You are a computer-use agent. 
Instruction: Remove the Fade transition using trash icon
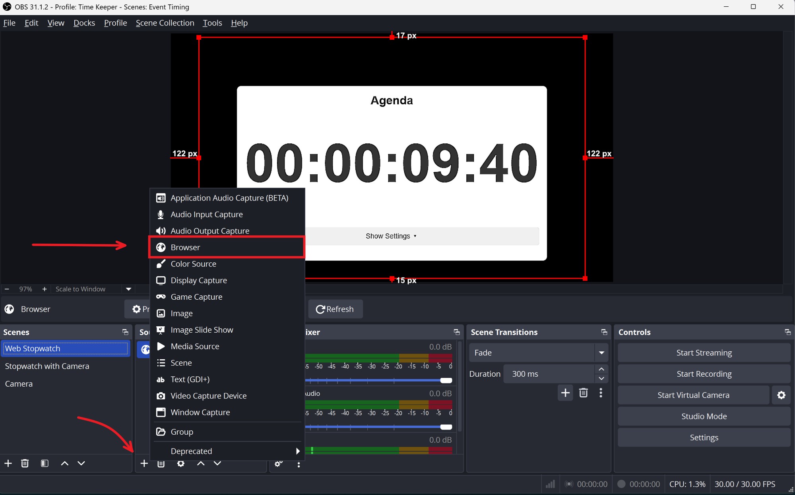(583, 393)
